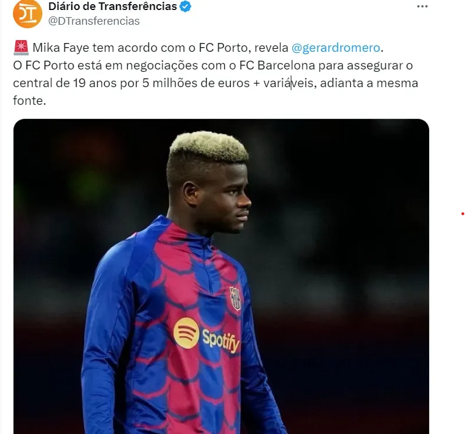The image size is (465, 434).
Task: Click the red siren emoji in tweet
Action: click(x=21, y=48)
